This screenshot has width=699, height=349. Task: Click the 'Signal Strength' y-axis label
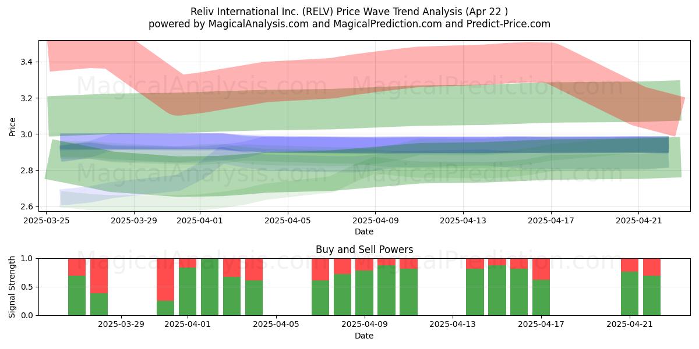(x=13, y=287)
